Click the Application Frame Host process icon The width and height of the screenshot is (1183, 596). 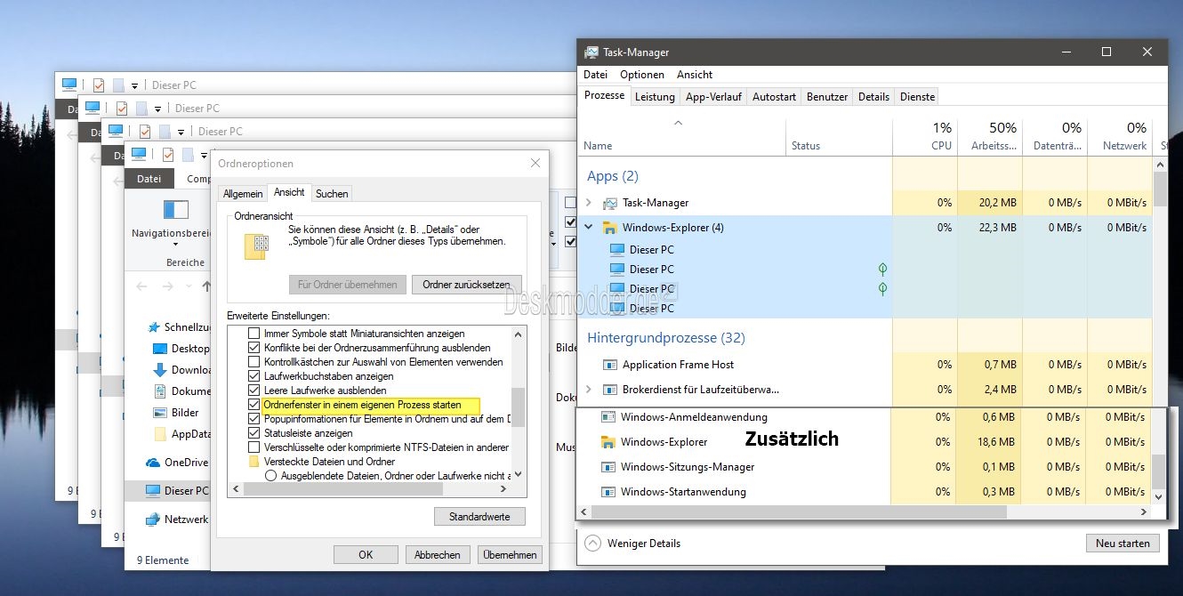609,365
